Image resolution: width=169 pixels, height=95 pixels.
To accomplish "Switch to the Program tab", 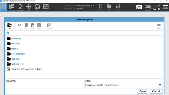I will click(x=12, y=7).
